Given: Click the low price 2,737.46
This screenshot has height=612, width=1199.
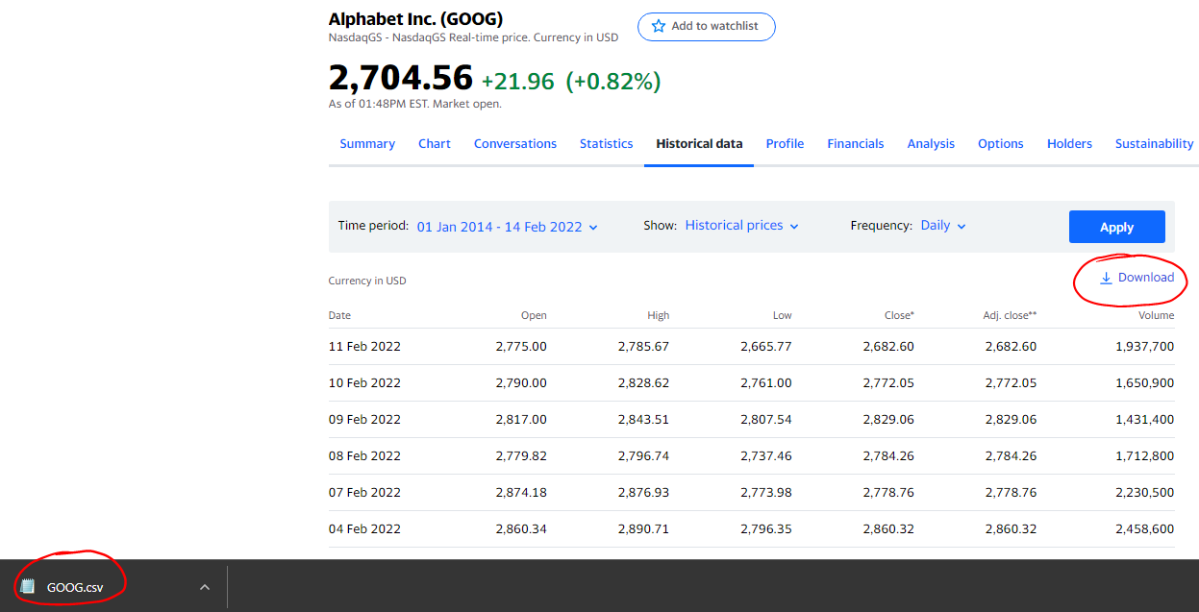Looking at the screenshot, I should coord(766,456).
